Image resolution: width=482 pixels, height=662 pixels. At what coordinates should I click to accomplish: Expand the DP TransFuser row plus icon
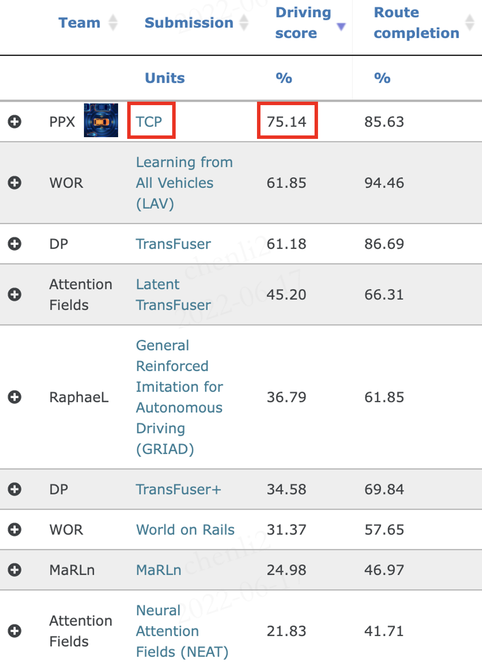coord(15,244)
